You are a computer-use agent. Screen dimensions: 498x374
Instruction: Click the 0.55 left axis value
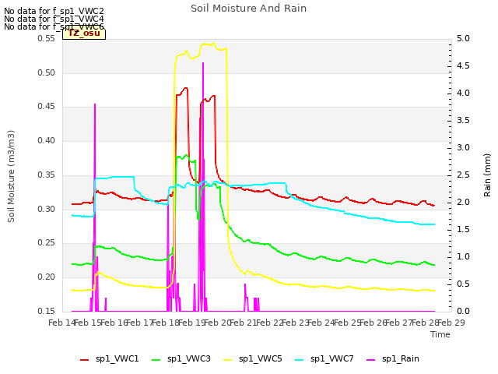[47, 38]
